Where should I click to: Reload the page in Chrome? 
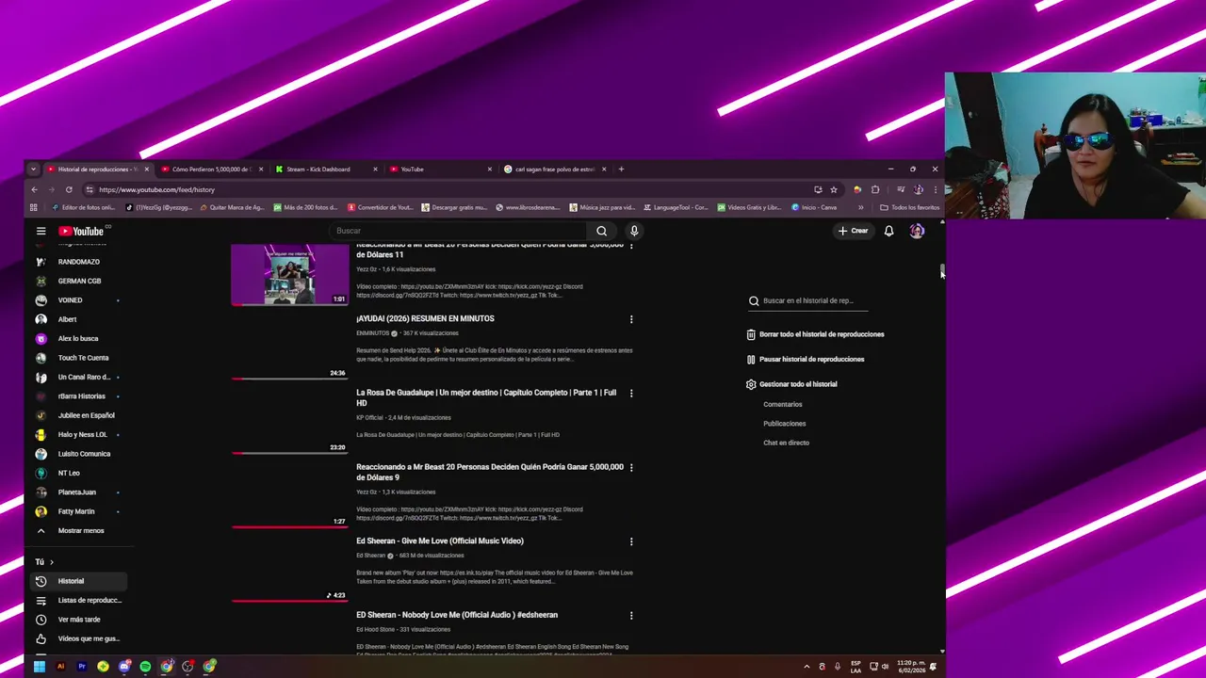pos(69,189)
